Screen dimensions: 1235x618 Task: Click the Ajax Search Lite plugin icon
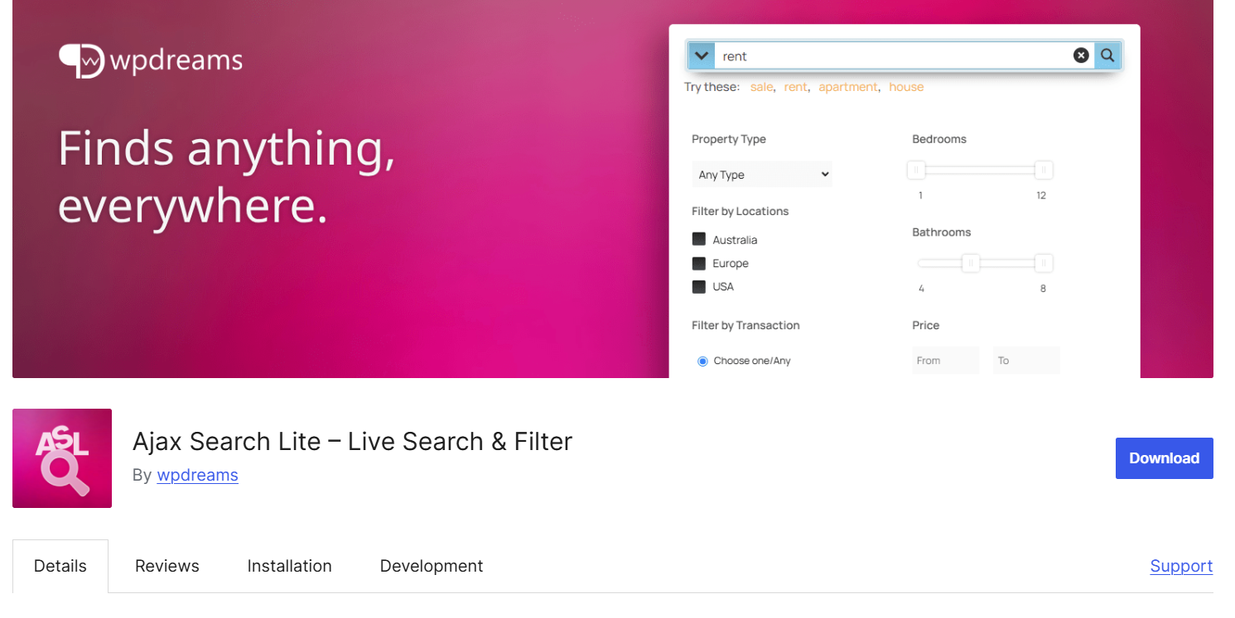[62, 458]
